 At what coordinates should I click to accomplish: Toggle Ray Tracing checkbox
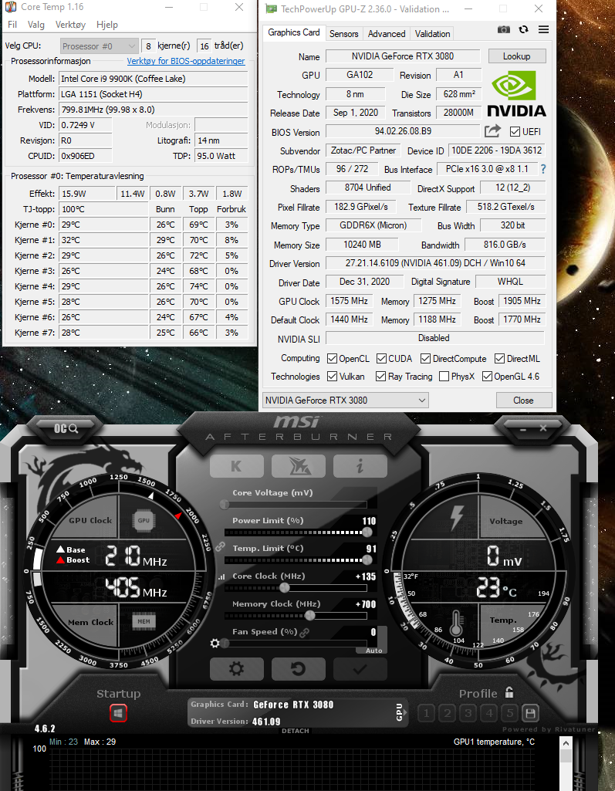tap(380, 377)
